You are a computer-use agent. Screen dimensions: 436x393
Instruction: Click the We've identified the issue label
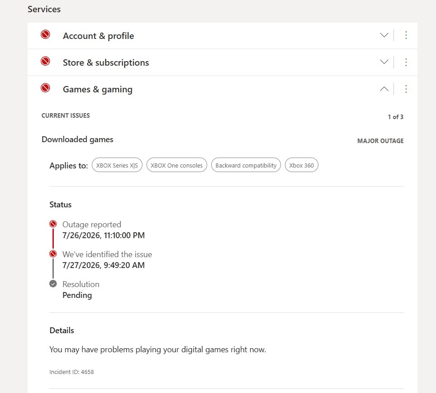107,254
